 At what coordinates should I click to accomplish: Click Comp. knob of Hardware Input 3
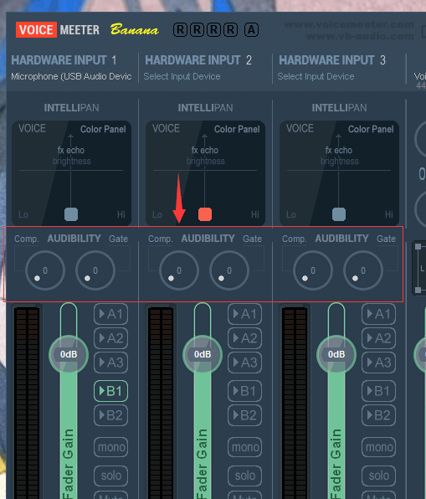coord(313,270)
